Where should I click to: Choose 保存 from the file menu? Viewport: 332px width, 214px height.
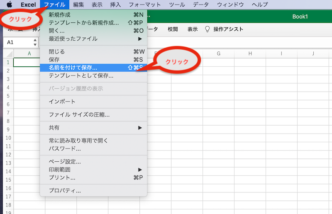click(93, 60)
